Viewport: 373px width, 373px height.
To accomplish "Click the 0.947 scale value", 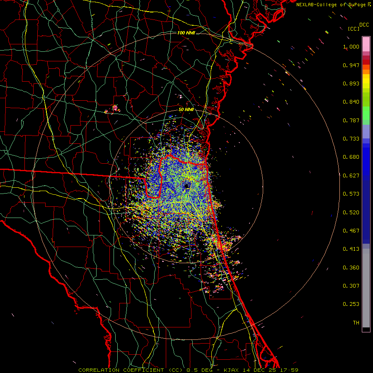I will point(351,65).
